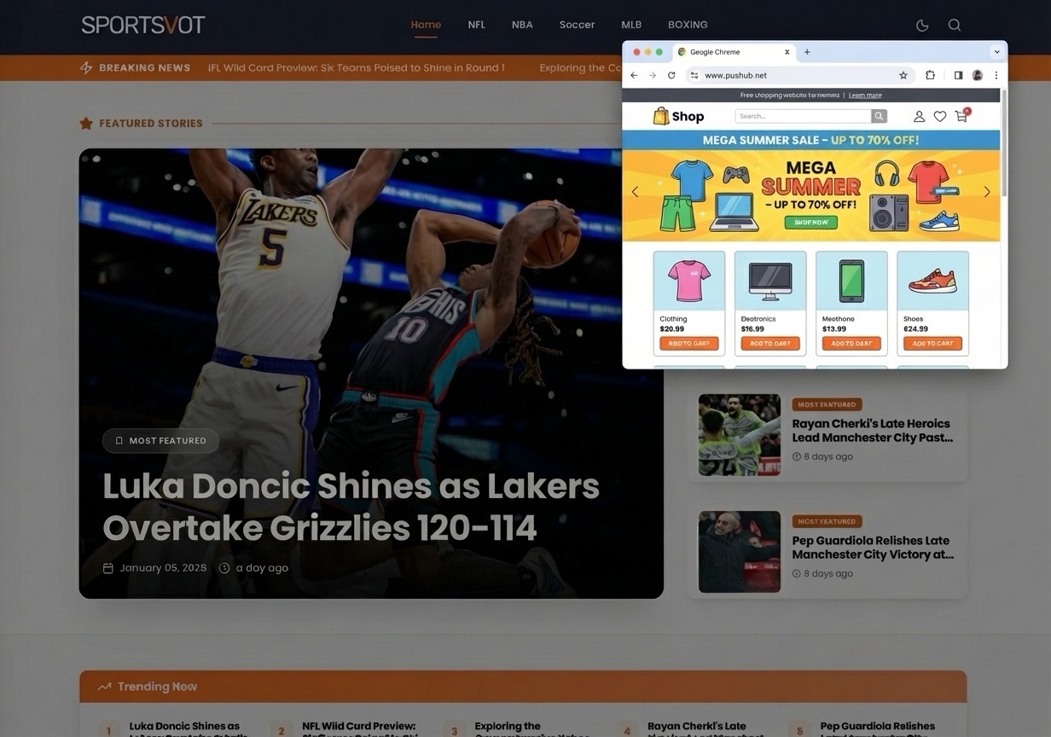Image resolution: width=1051 pixels, height=737 pixels.
Task: Click the Shop Now button on the banner
Action: pos(810,222)
